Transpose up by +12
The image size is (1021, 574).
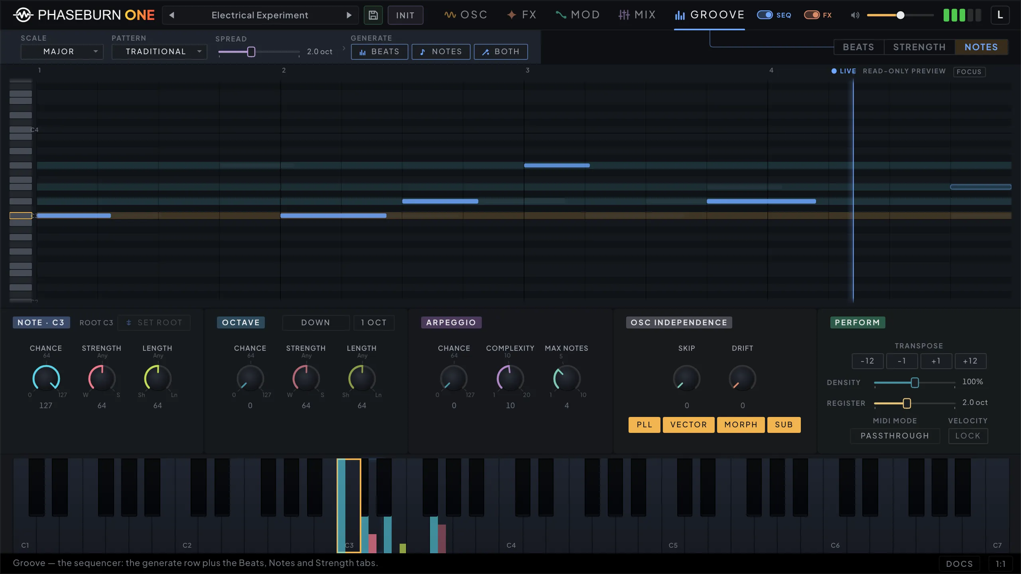point(970,361)
